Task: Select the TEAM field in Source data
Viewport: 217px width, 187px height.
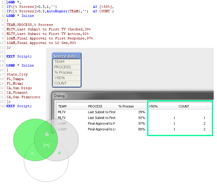Action: [x=67, y=62]
